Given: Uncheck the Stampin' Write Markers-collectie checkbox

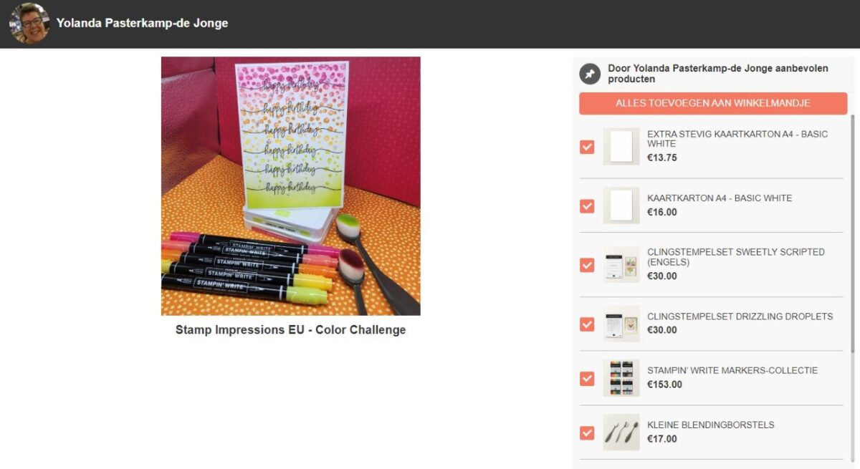Looking at the screenshot, I should (x=587, y=379).
